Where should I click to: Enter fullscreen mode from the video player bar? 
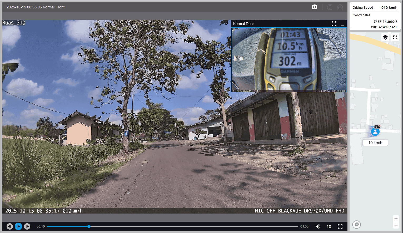point(340,226)
